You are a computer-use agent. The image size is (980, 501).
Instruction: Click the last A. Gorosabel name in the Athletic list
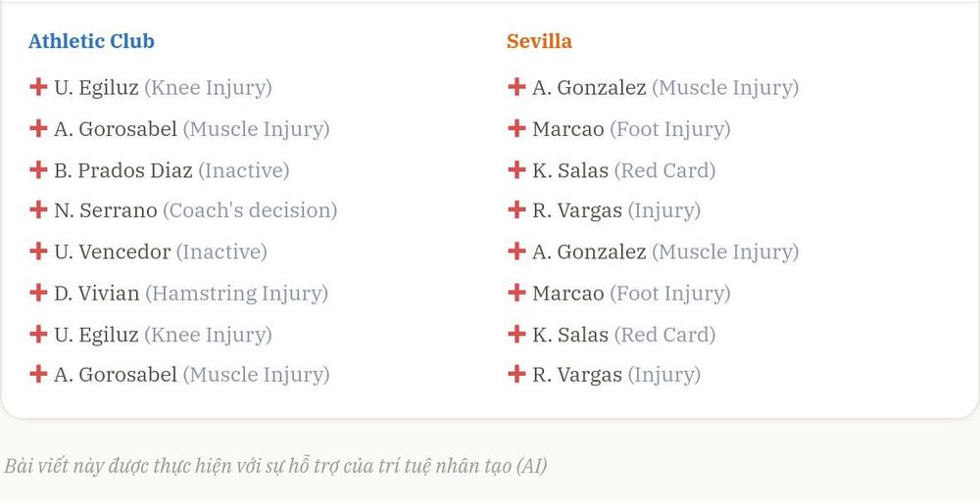(116, 375)
